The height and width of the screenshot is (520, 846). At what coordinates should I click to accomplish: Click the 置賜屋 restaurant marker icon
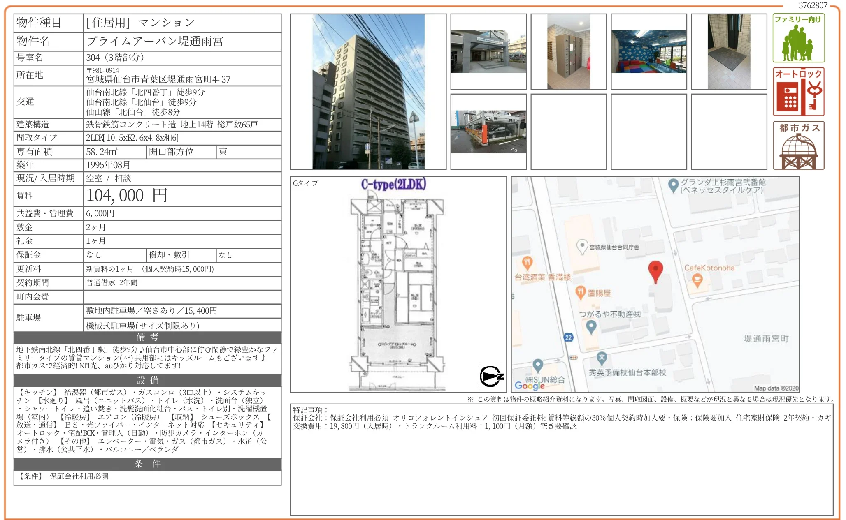[580, 292]
